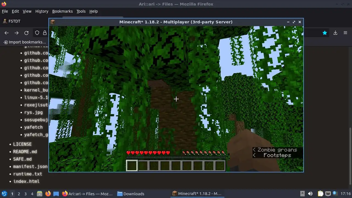Open the Firefox downloads panel icon
352x198 pixels.
(x=335, y=33)
